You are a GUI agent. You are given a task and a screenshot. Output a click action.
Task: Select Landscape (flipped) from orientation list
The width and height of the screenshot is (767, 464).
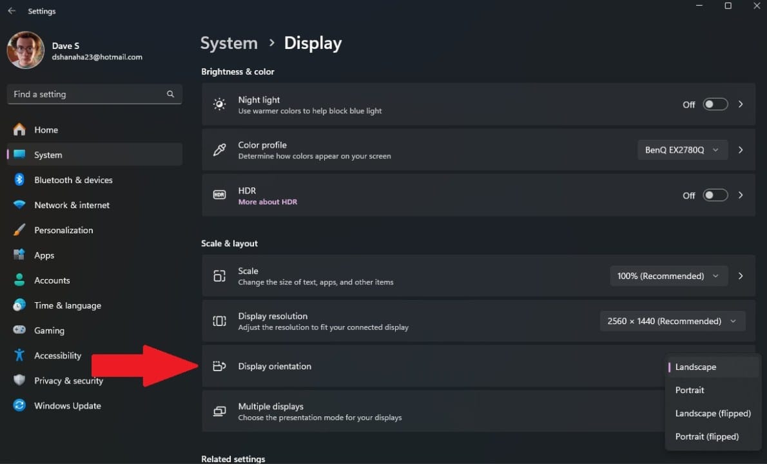coord(713,413)
